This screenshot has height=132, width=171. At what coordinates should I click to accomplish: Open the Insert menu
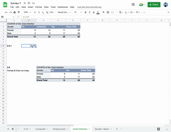pos(31,7)
